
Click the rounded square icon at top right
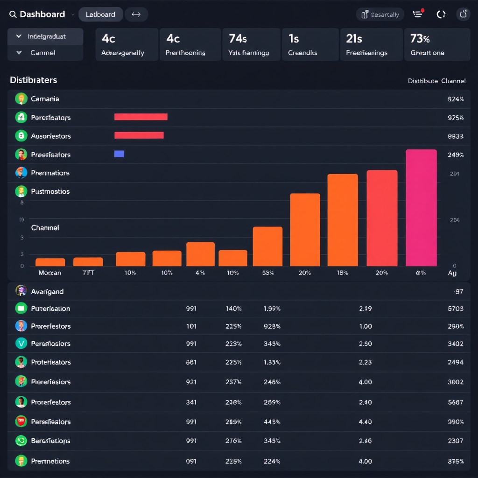(x=463, y=14)
